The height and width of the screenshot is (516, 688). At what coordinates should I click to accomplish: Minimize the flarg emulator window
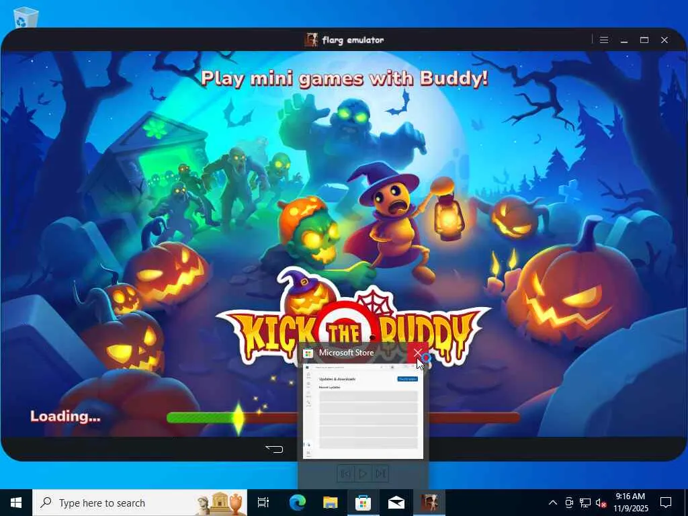click(624, 40)
